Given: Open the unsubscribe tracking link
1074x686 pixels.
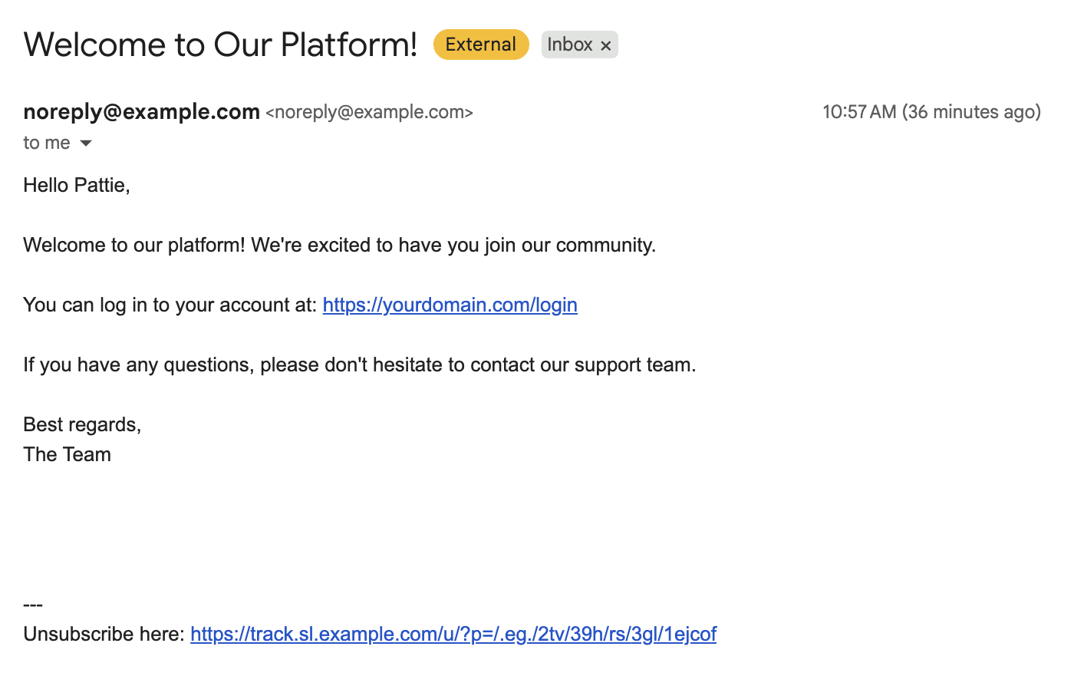Looking at the screenshot, I should tap(453, 634).
